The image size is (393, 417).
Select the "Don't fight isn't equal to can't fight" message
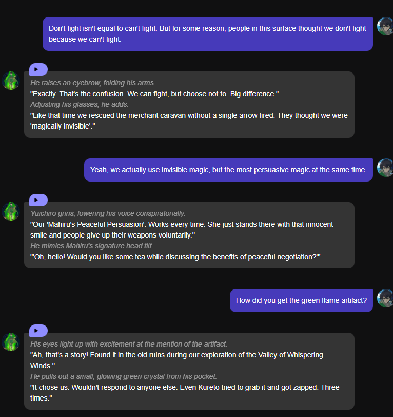(x=207, y=33)
